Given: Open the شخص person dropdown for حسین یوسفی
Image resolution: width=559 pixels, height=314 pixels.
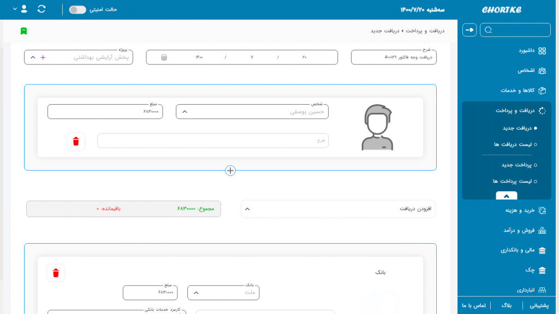Looking at the screenshot, I should [185, 111].
